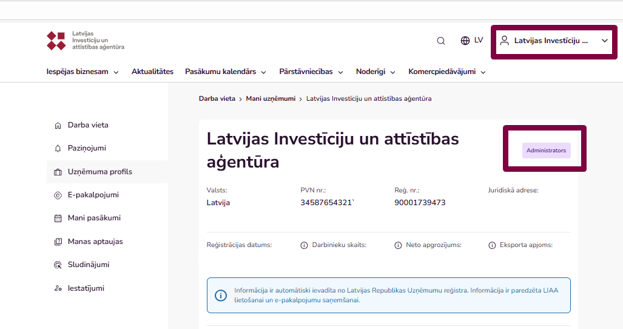Expand the Pārstāvniecības dropdown menu
Image resolution: width=623 pixels, height=329 pixels.
[x=311, y=72]
